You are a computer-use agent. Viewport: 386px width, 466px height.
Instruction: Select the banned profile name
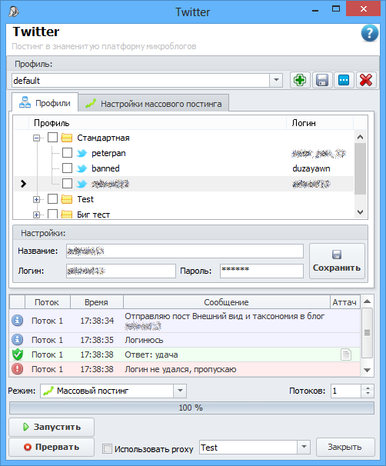[105, 168]
